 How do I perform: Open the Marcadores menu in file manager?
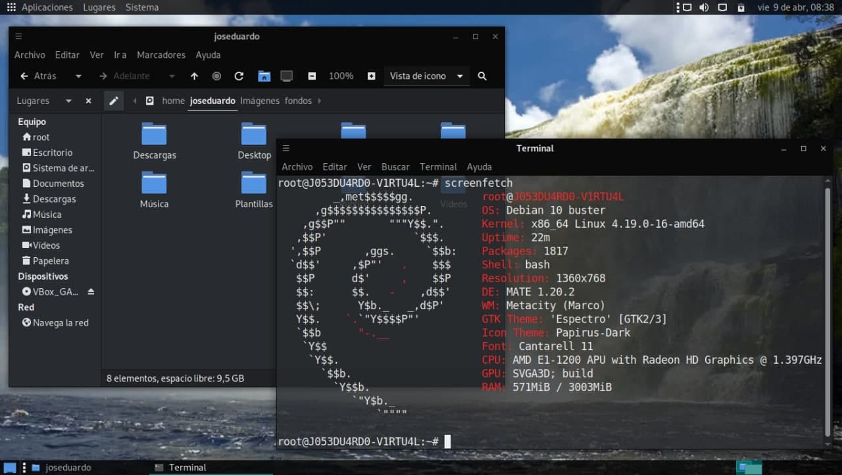161,55
